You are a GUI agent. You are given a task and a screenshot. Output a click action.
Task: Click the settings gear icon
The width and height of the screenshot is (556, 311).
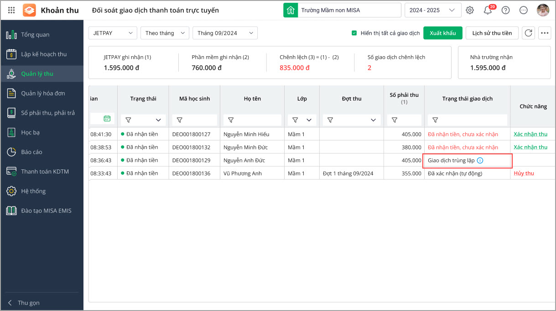click(470, 10)
